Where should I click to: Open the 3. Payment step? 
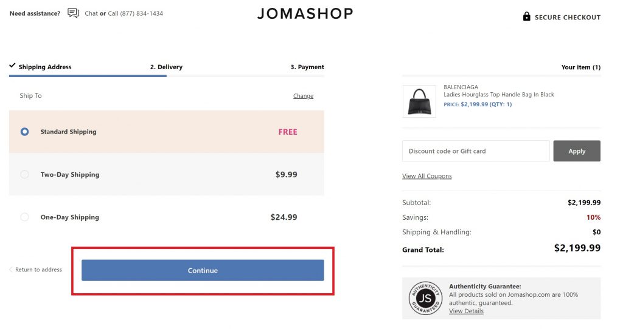pos(307,67)
